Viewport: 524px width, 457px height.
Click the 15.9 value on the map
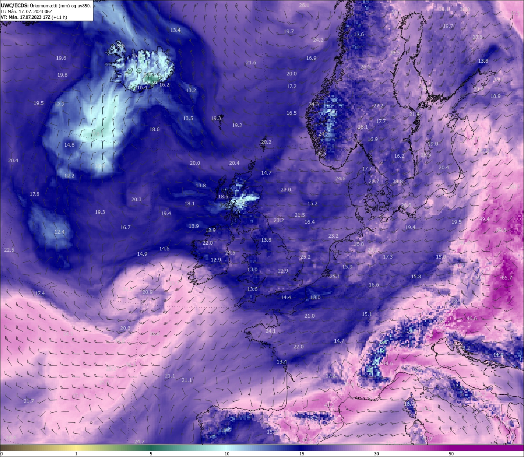[347, 267]
